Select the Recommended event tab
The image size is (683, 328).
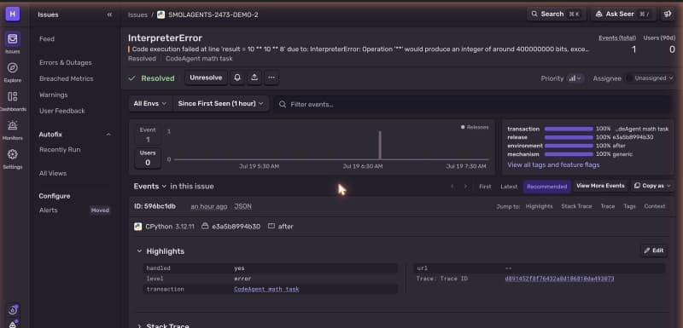pyautogui.click(x=546, y=187)
